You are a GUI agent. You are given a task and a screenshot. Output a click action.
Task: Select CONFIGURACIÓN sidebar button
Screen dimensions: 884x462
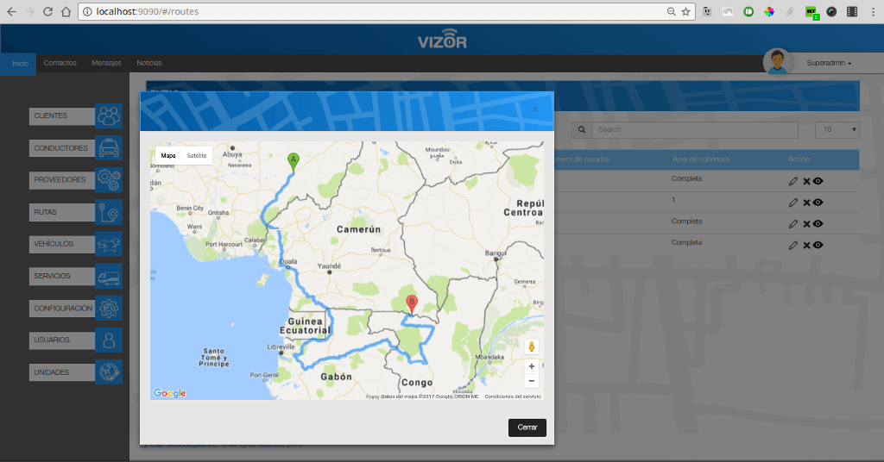62,309
